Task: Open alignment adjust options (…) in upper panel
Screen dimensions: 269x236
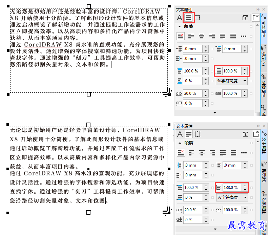Action: pyautogui.click(x=244, y=36)
